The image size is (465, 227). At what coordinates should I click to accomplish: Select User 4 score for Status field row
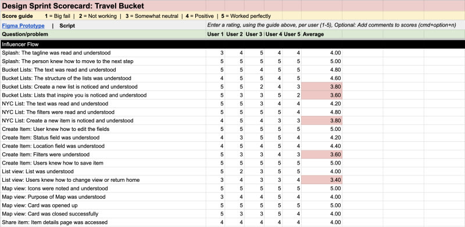(x=273, y=137)
